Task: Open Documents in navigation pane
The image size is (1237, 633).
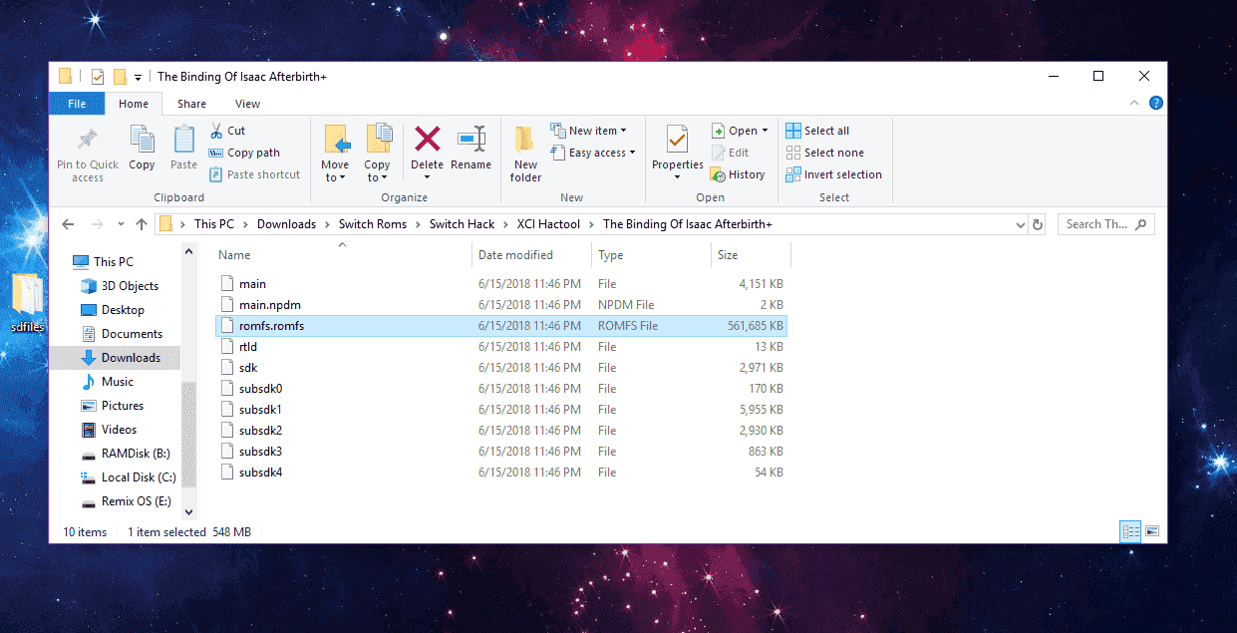Action: [131, 334]
